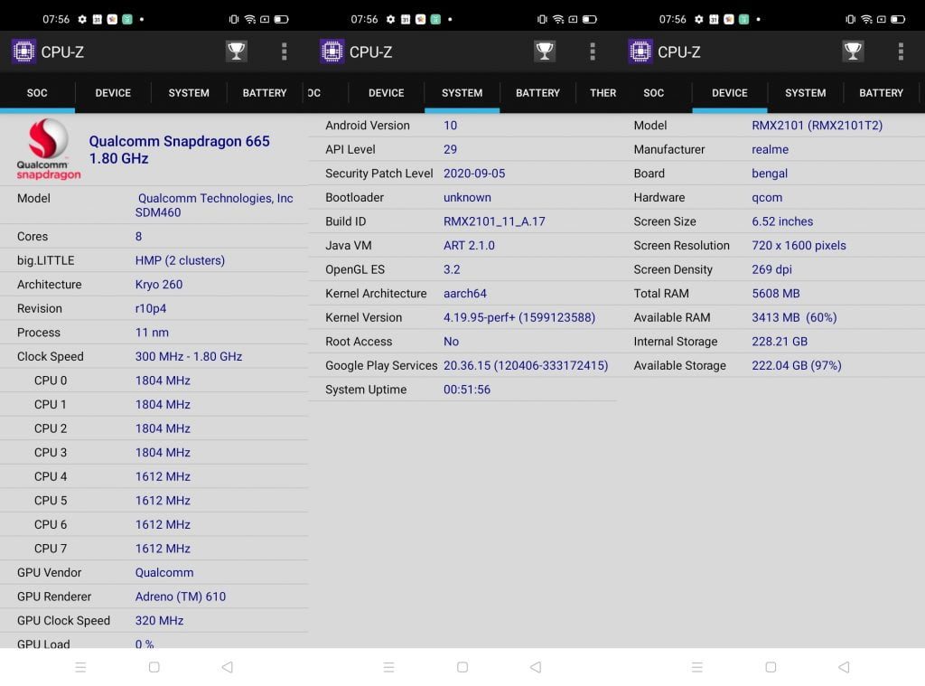This screenshot has height=686, width=925.
Task: Click the CPU-Z chip logo in left screen
Action: (x=23, y=52)
